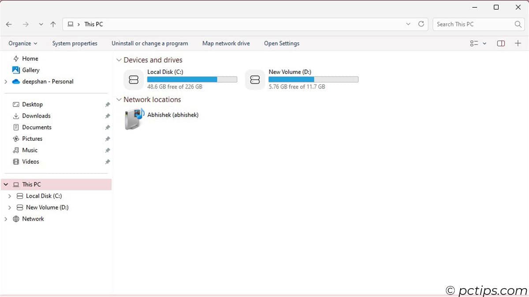Open the recent locations dropdown
529x297 pixels.
(41, 24)
